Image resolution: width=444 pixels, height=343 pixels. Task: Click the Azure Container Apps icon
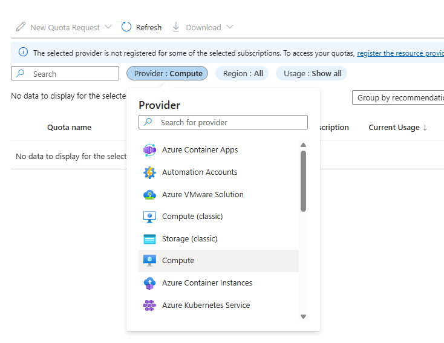pos(149,150)
